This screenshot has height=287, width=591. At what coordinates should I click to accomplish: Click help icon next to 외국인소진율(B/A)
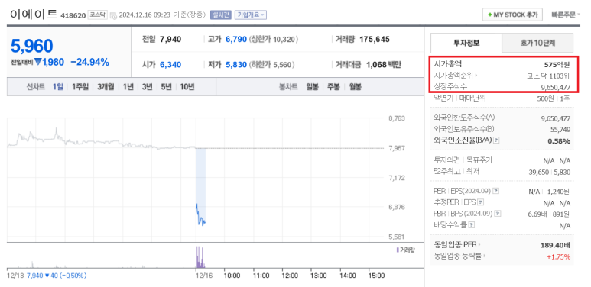click(x=496, y=140)
